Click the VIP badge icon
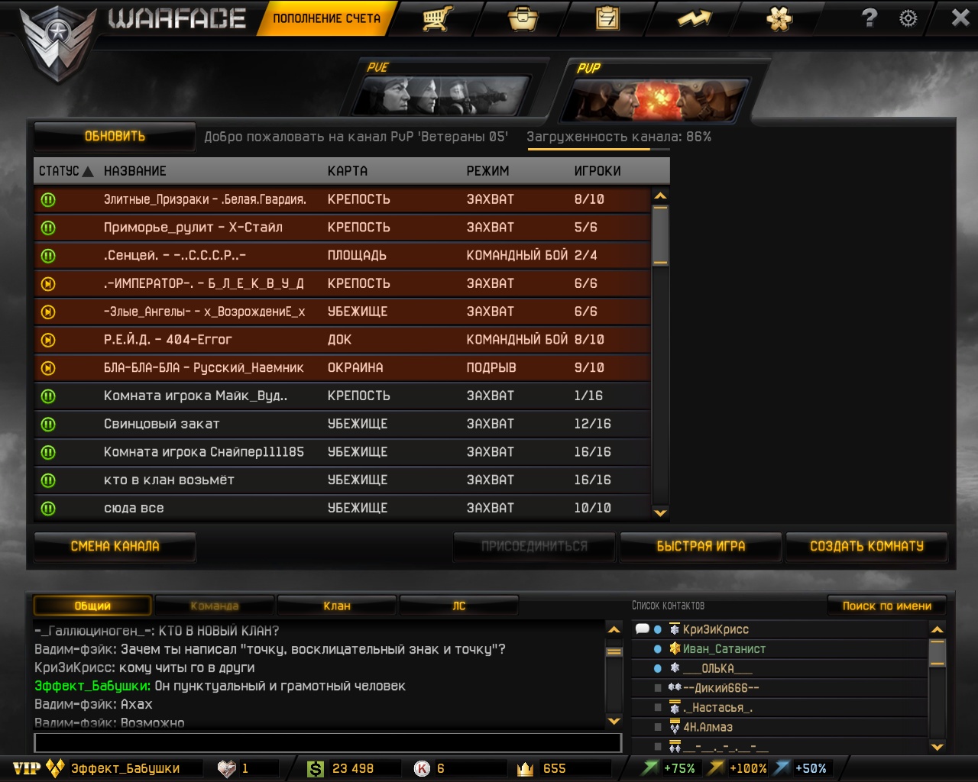Image resolution: width=978 pixels, height=782 pixels. 26,768
